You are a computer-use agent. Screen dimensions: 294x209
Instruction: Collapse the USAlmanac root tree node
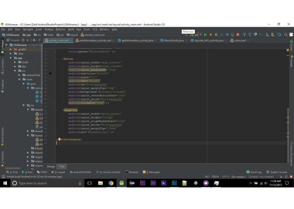(7, 45)
